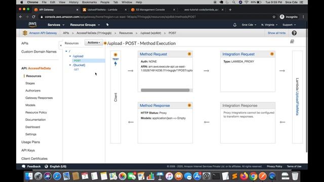Open Firefox from the Dock
Screen dimensions: 324x182
coord(244,176)
